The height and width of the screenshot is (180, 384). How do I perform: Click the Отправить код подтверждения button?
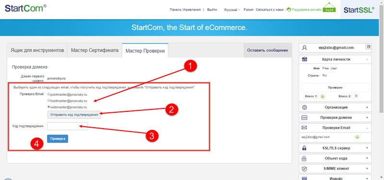point(74,114)
